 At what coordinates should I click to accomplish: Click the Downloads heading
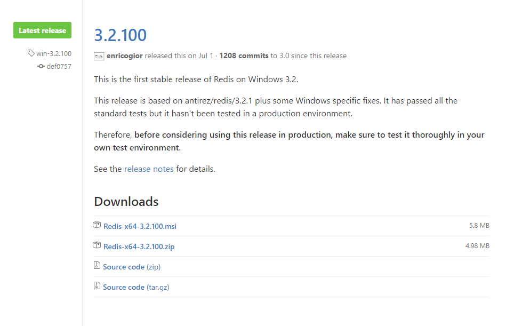click(126, 202)
